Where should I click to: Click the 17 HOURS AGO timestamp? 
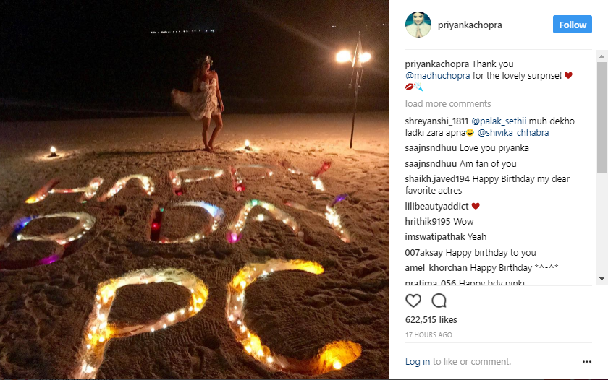coord(428,334)
